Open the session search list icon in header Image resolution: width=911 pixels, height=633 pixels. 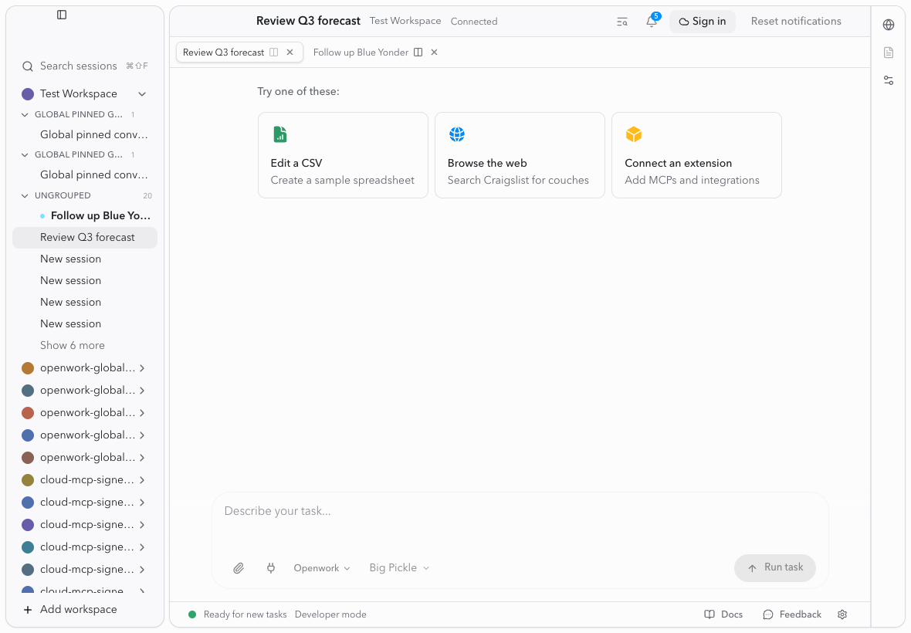click(621, 22)
